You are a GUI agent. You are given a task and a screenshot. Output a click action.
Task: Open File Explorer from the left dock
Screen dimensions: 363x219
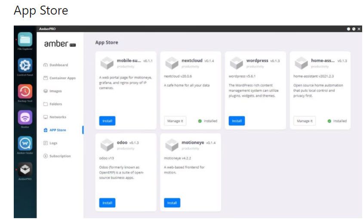pyautogui.click(x=25, y=40)
